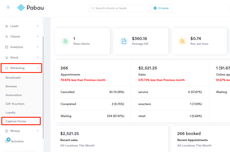
Task: Open the Activities section
Action: coord(17,141)
